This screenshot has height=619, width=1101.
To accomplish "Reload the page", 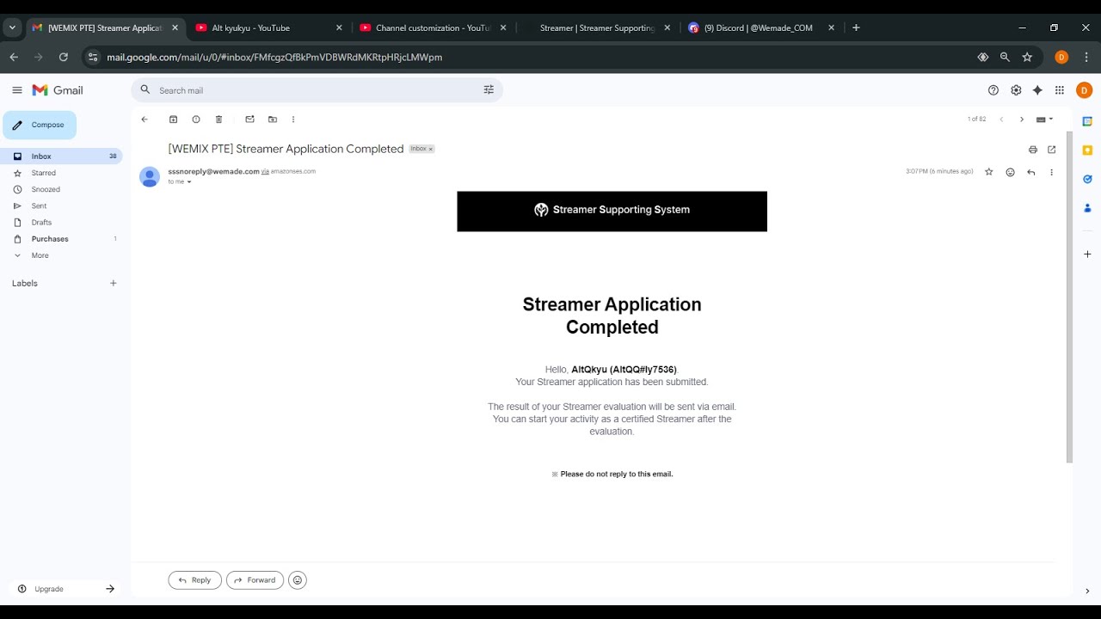I will (x=63, y=57).
